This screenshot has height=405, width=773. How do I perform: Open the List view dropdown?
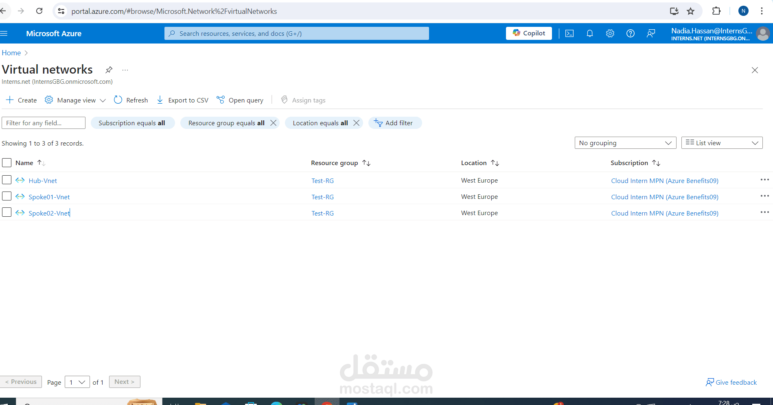click(722, 143)
